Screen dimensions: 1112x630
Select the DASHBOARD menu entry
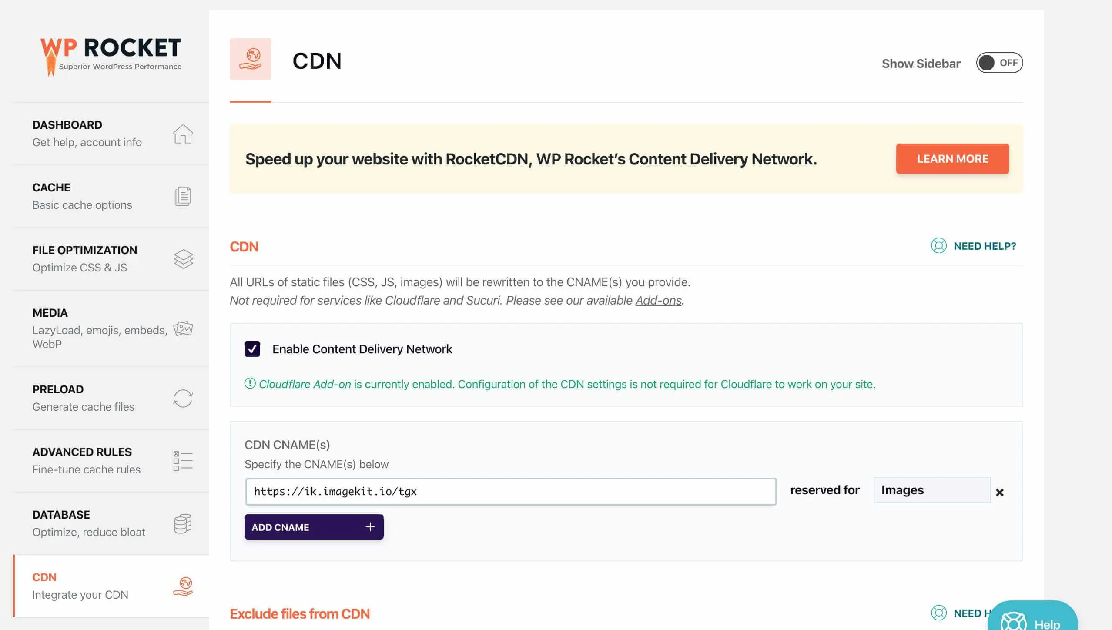pos(67,125)
